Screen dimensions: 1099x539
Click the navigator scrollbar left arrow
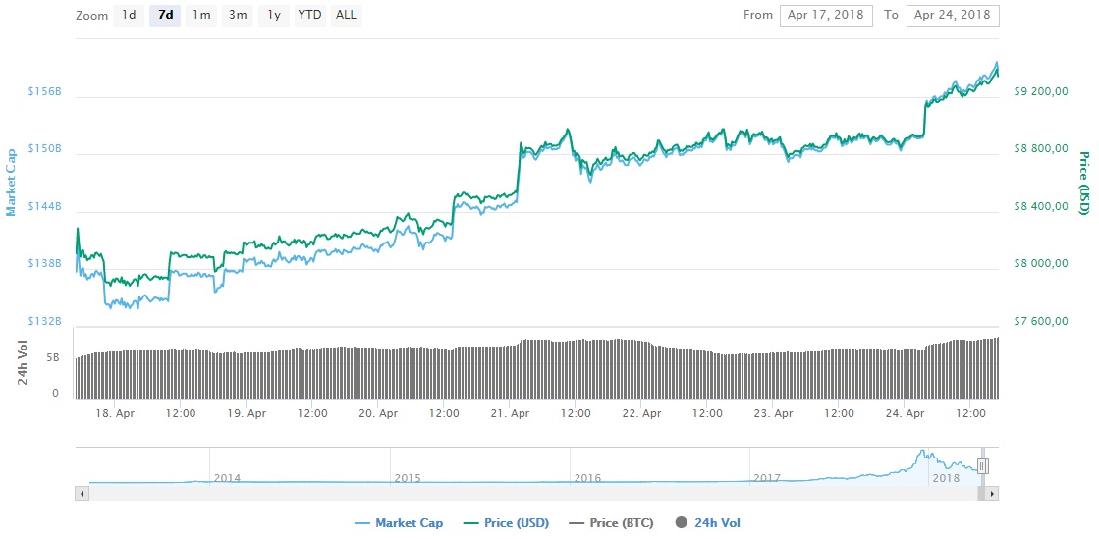(82, 493)
